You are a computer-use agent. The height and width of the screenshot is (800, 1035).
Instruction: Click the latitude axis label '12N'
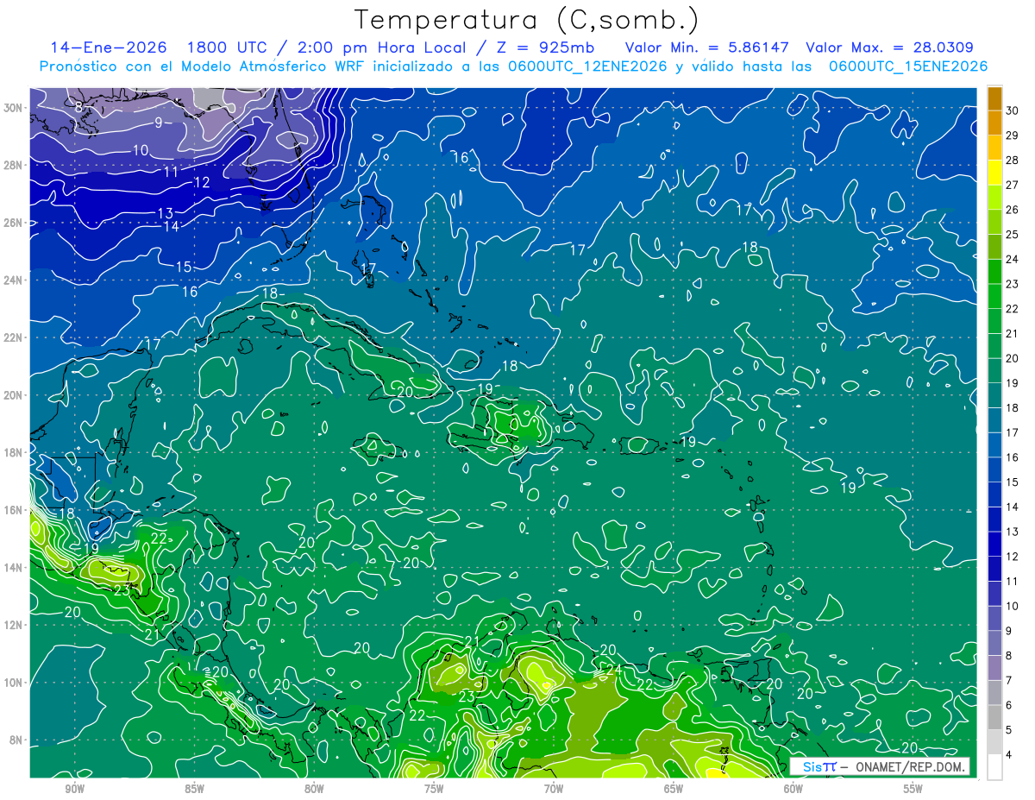[x=14, y=625]
